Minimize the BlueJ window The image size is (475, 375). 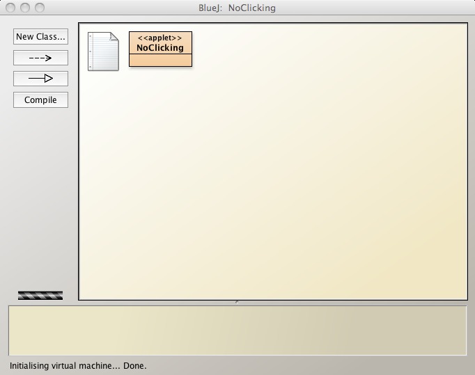point(24,8)
